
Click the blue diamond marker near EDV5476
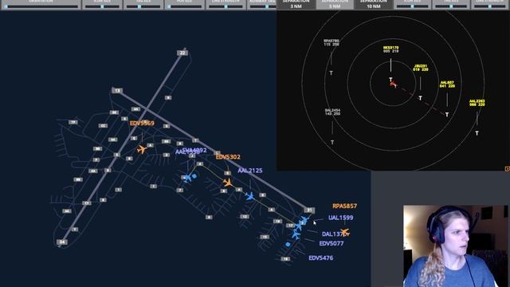(x=288, y=244)
